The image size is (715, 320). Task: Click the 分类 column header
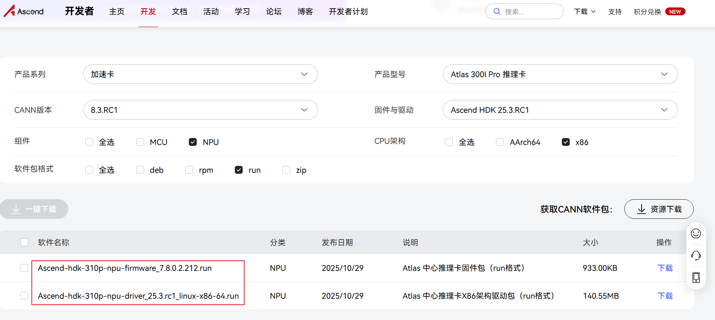tap(278, 242)
